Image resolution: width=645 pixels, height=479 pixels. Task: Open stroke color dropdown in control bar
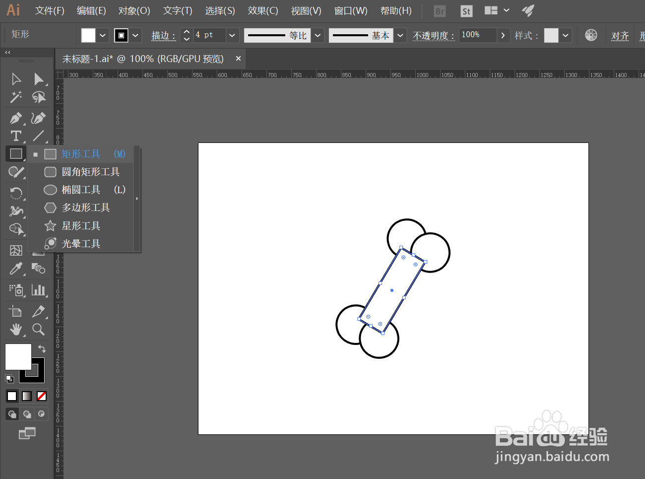[x=135, y=35]
